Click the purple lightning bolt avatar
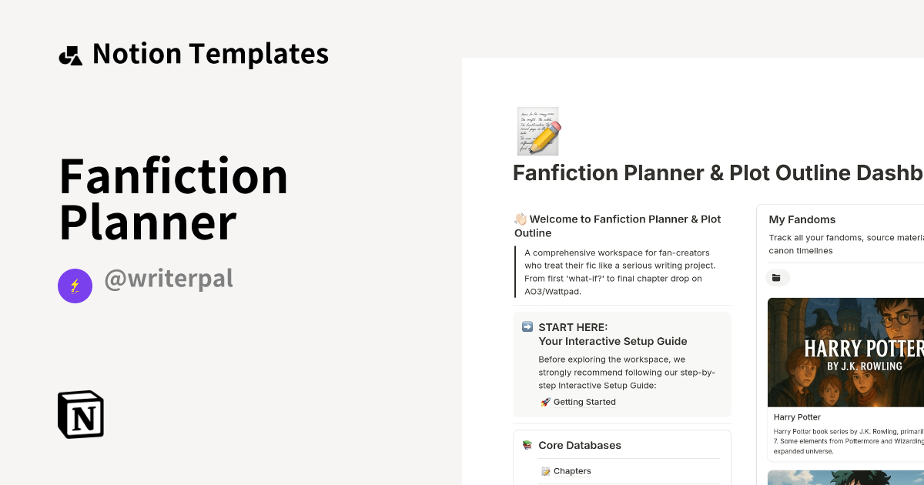Image resolution: width=924 pixels, height=485 pixels. 75,286
